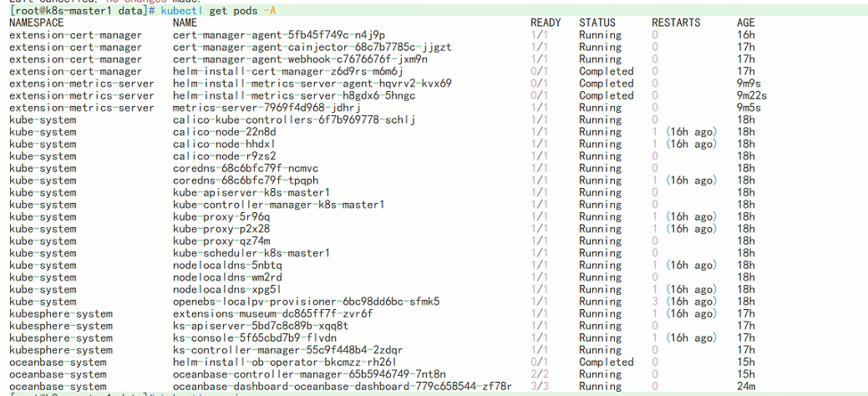Click pod name coredns-68c6bfc79f-ncmvc

(x=246, y=169)
